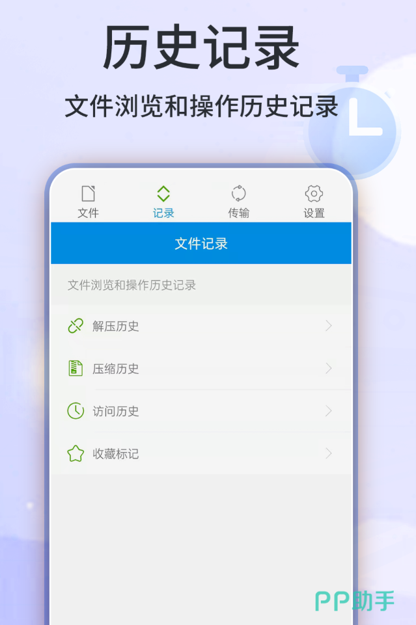Tap the 压缩历史 zip file icon

(x=76, y=368)
